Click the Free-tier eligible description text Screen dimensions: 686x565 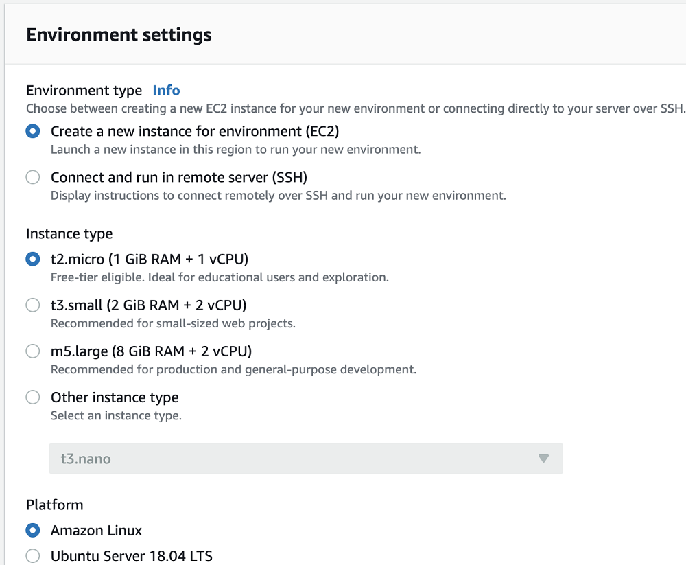pos(220,277)
